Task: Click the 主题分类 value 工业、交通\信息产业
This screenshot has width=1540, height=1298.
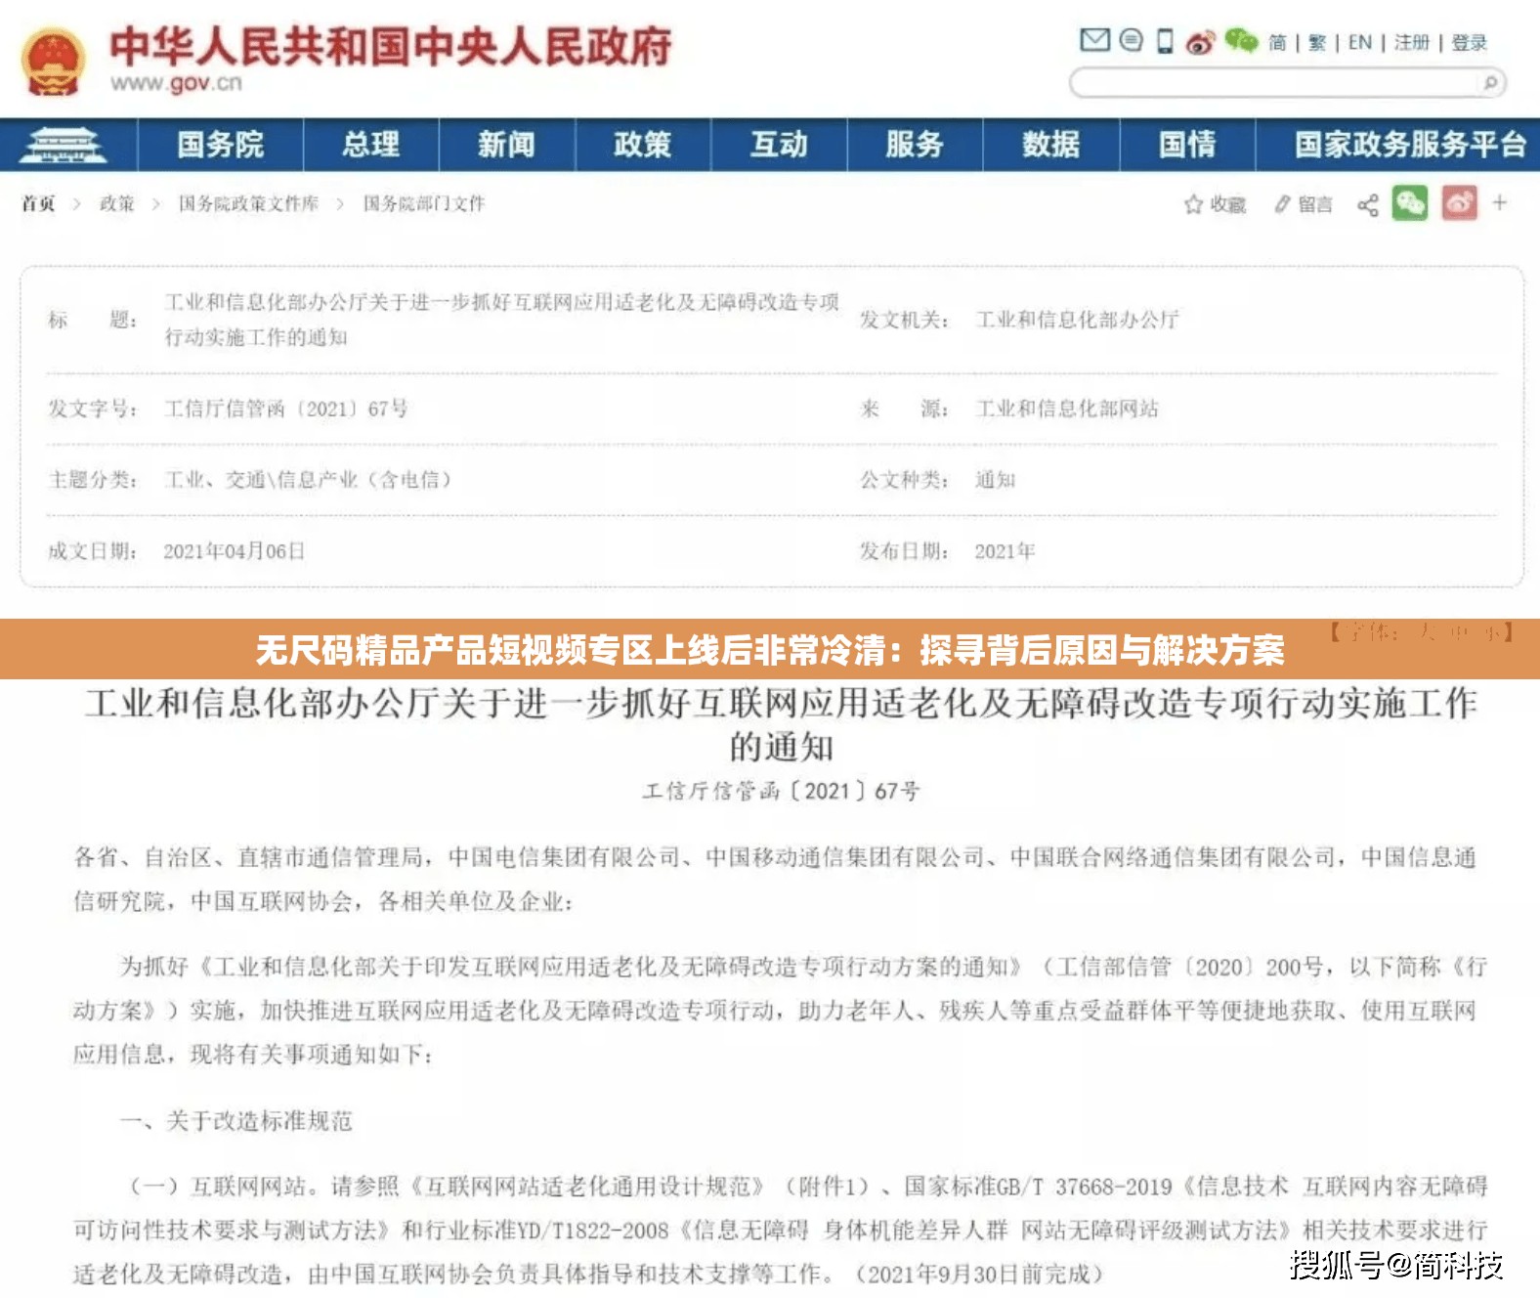Action: click(308, 480)
